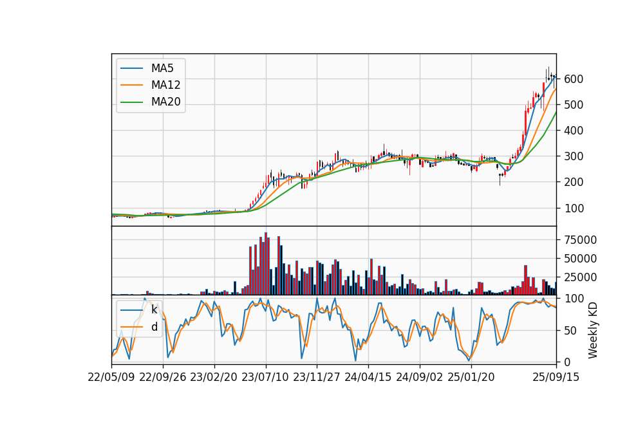Click the MA20 legend label

pos(165,102)
